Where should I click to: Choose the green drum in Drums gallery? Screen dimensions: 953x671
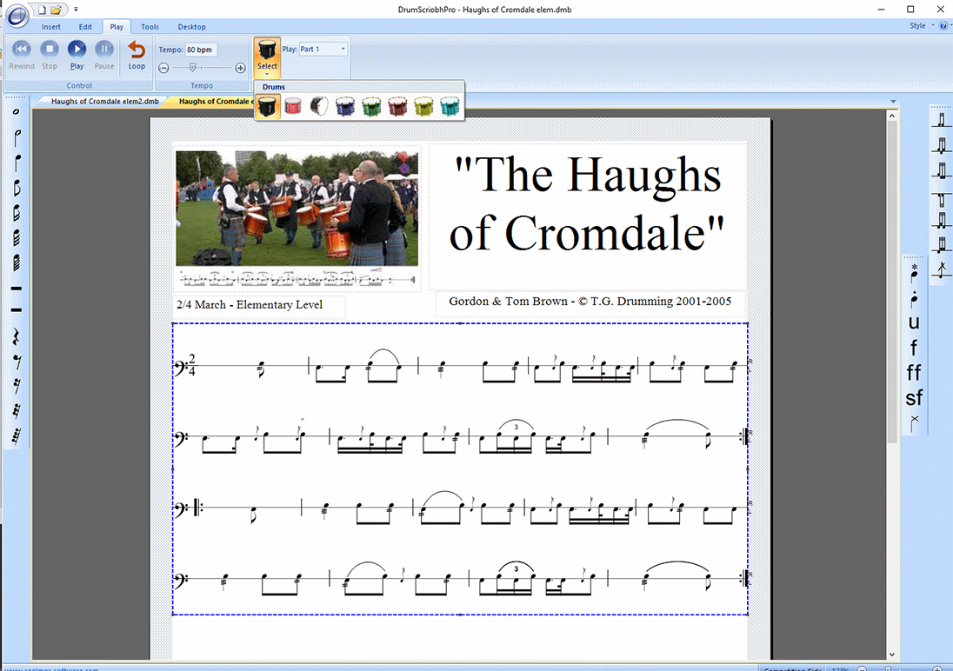[371, 107]
